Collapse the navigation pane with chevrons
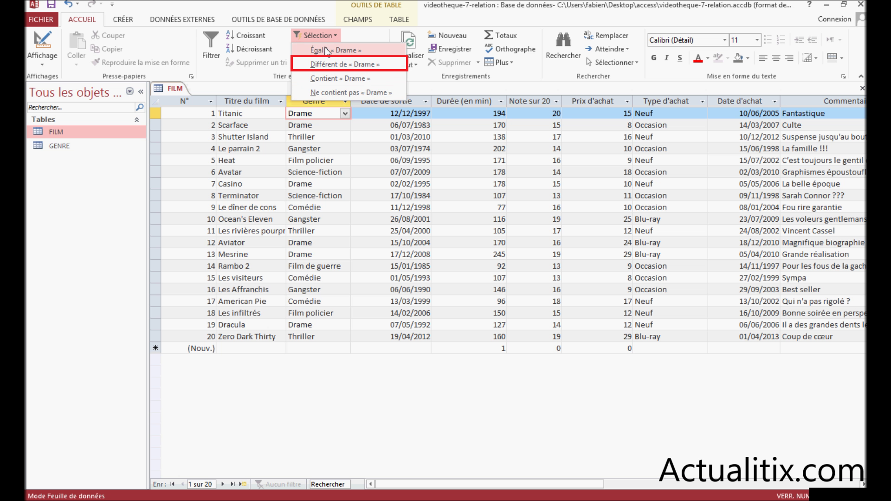Viewport: 891px width, 501px height. coord(141,92)
